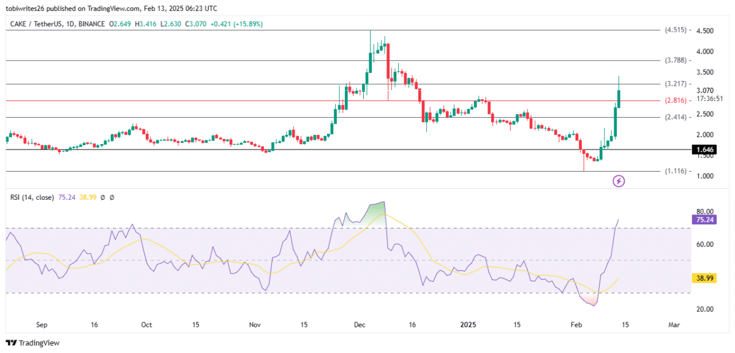Click the yellow 38.99 RSI badge
735x353 pixels.
(x=703, y=278)
